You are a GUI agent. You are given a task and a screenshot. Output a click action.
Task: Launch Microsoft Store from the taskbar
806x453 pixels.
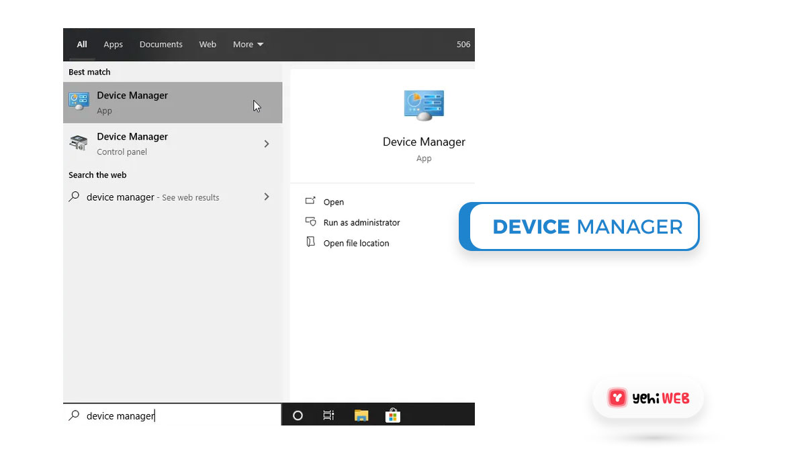tap(392, 415)
